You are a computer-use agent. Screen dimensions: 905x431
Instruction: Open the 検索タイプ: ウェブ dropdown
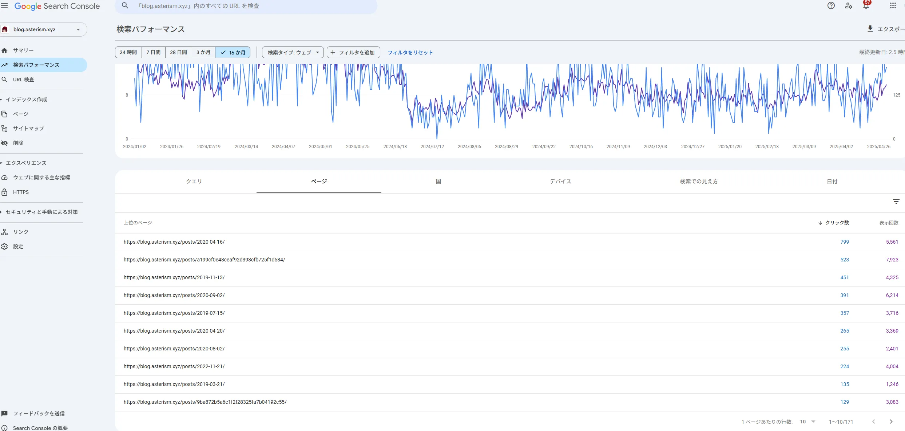point(293,52)
